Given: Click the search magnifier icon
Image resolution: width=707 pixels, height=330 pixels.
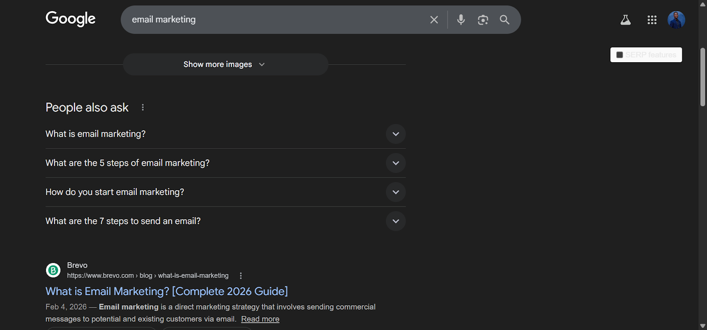Looking at the screenshot, I should click(505, 19).
